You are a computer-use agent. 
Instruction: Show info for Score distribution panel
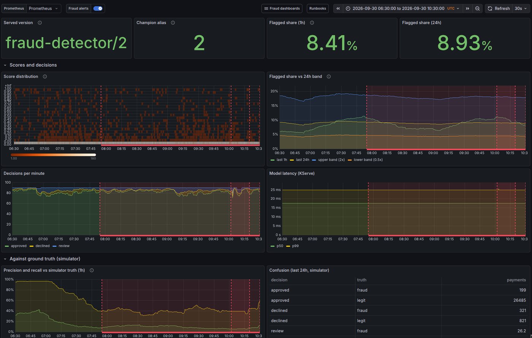click(45, 77)
